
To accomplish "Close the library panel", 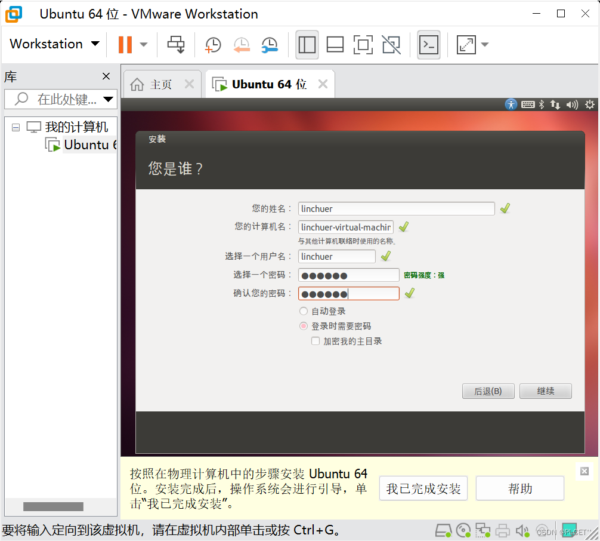I will point(106,76).
